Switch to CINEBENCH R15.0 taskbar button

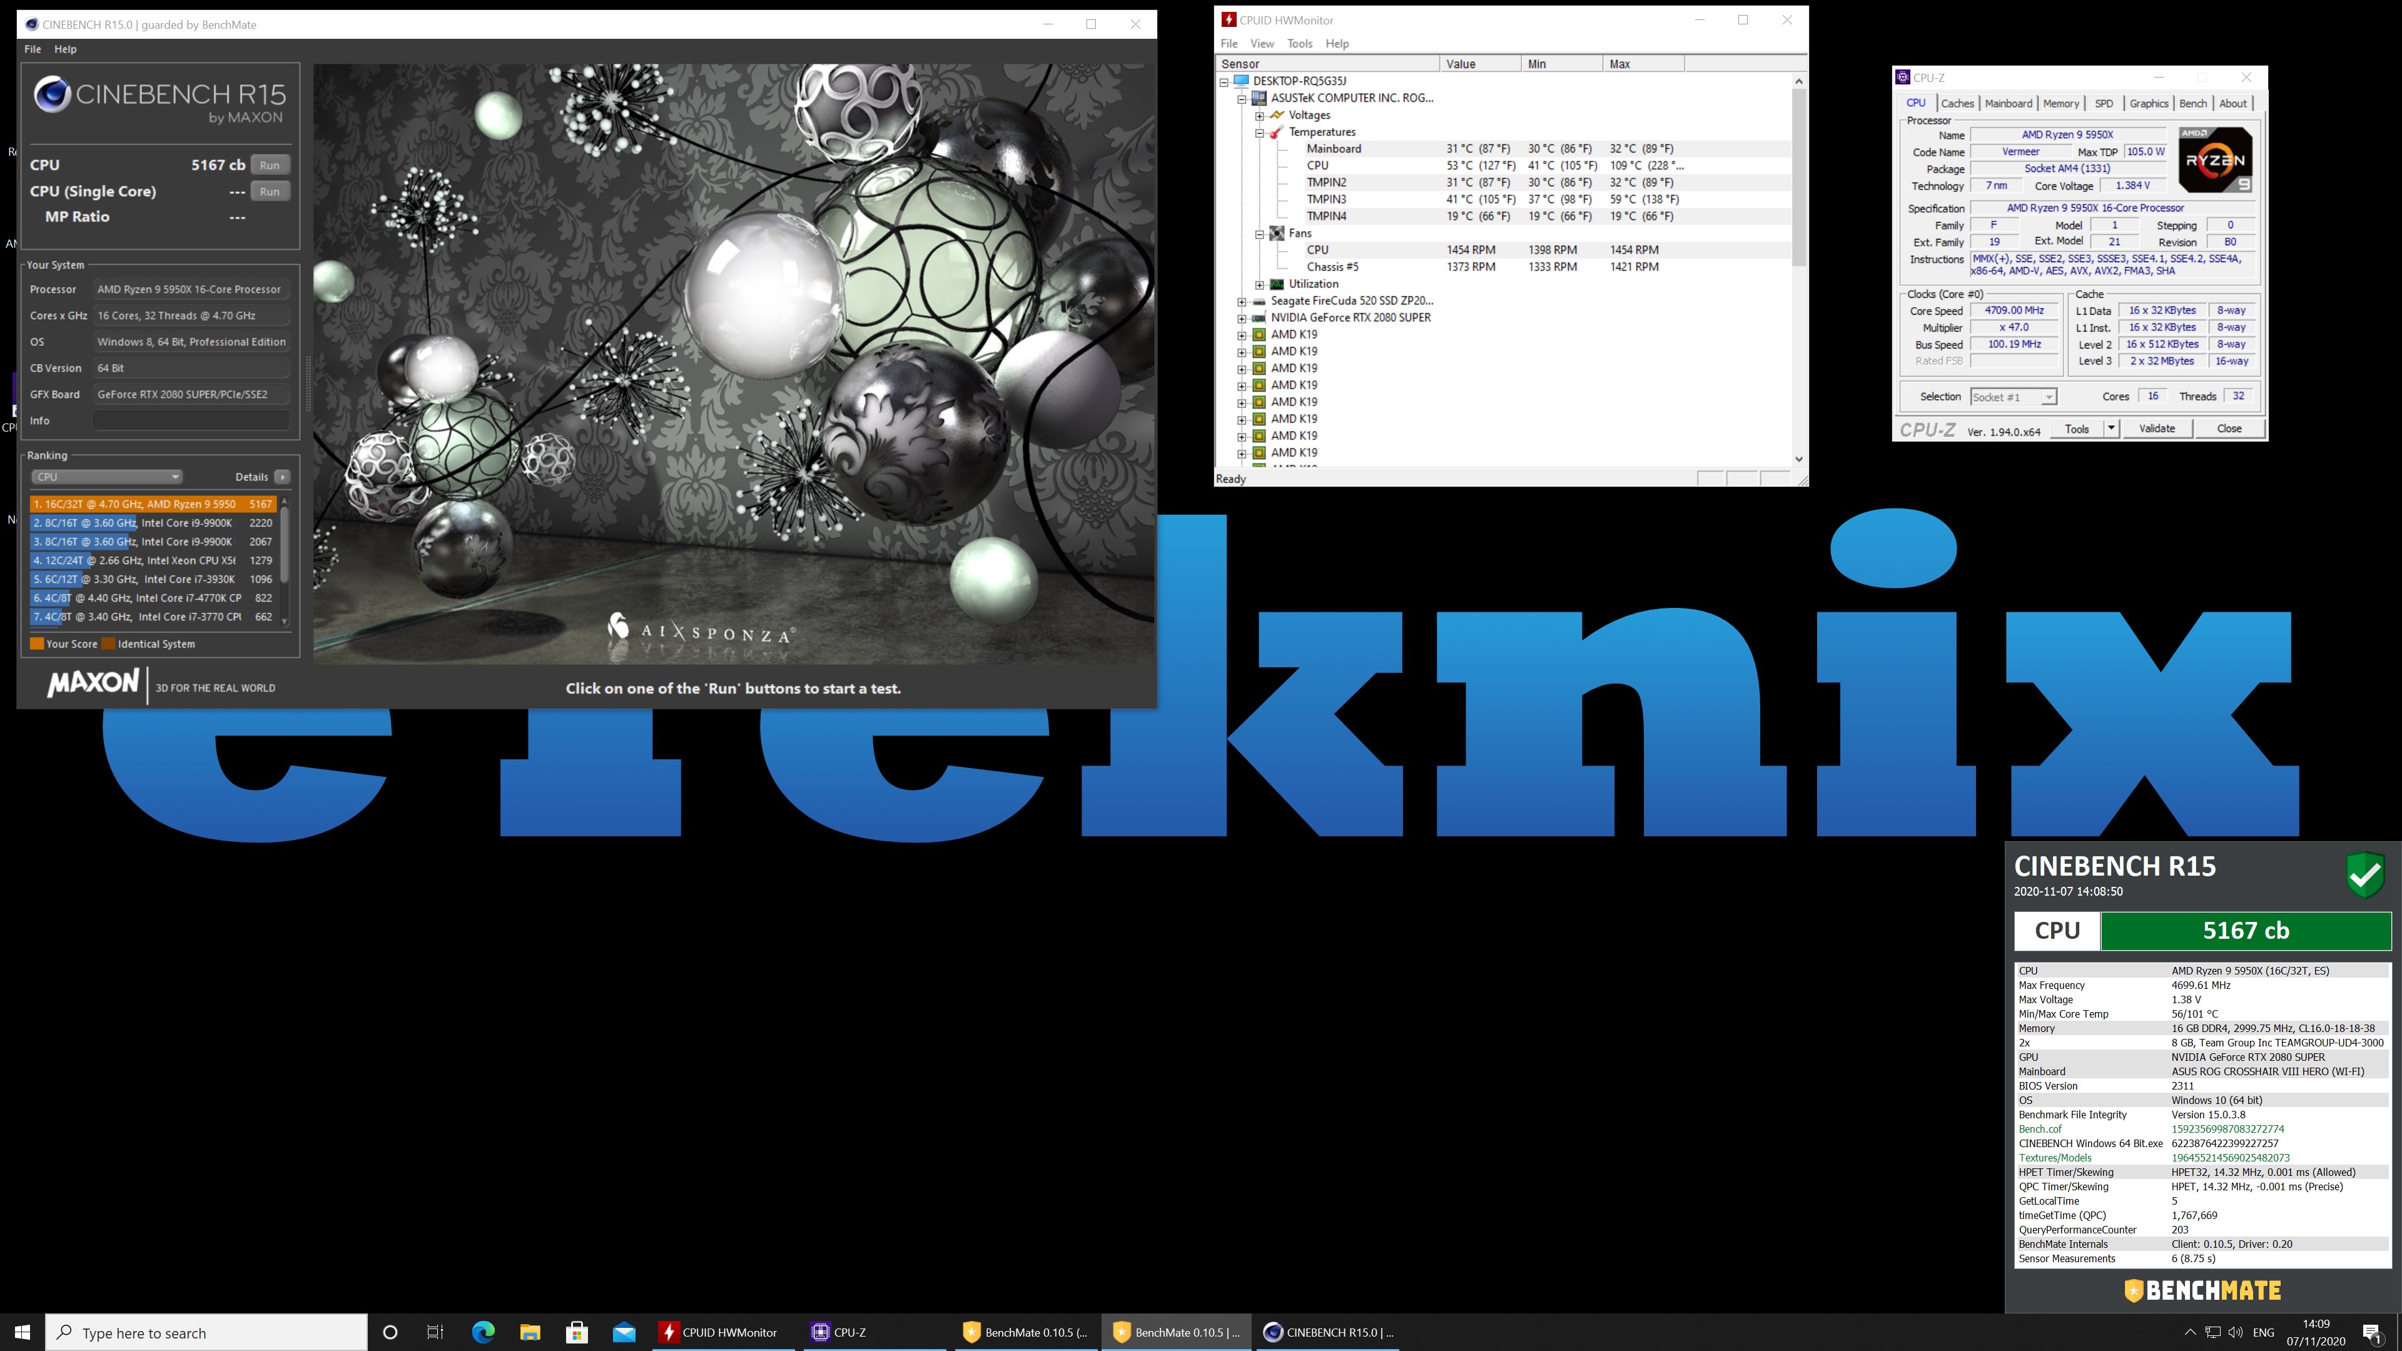click(x=1328, y=1332)
